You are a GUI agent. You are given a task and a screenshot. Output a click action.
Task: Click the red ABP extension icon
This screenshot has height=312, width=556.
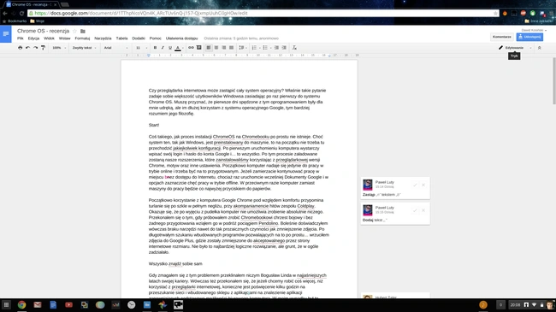coord(523,13)
